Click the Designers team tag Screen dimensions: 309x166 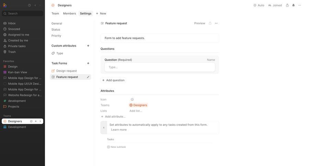[x=138, y=105]
